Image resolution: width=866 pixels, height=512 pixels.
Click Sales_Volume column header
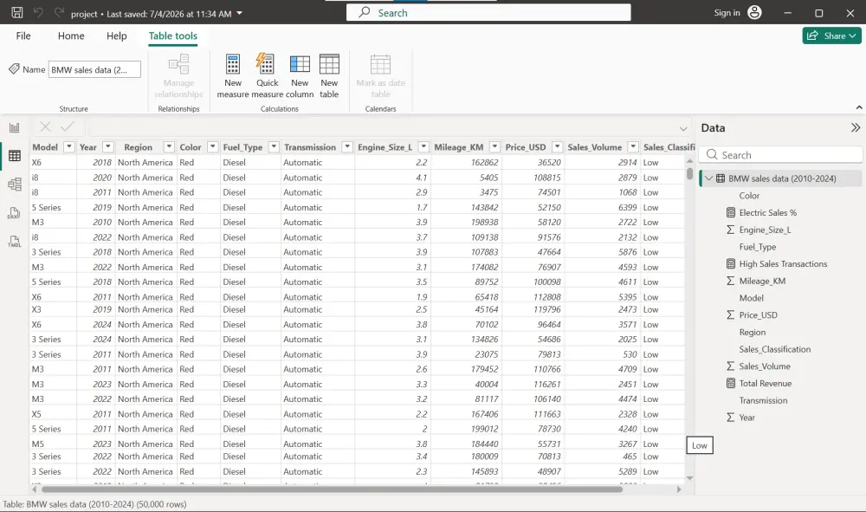595,147
